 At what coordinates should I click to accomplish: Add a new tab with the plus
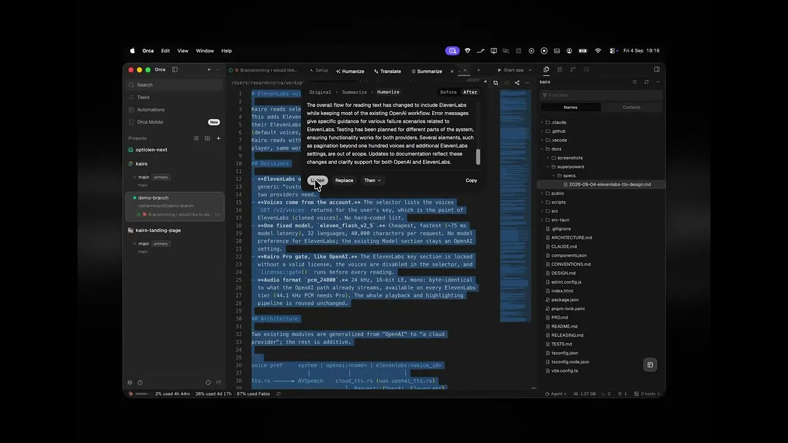pyautogui.click(x=478, y=70)
